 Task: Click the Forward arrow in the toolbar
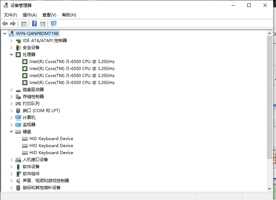(x=13, y=23)
